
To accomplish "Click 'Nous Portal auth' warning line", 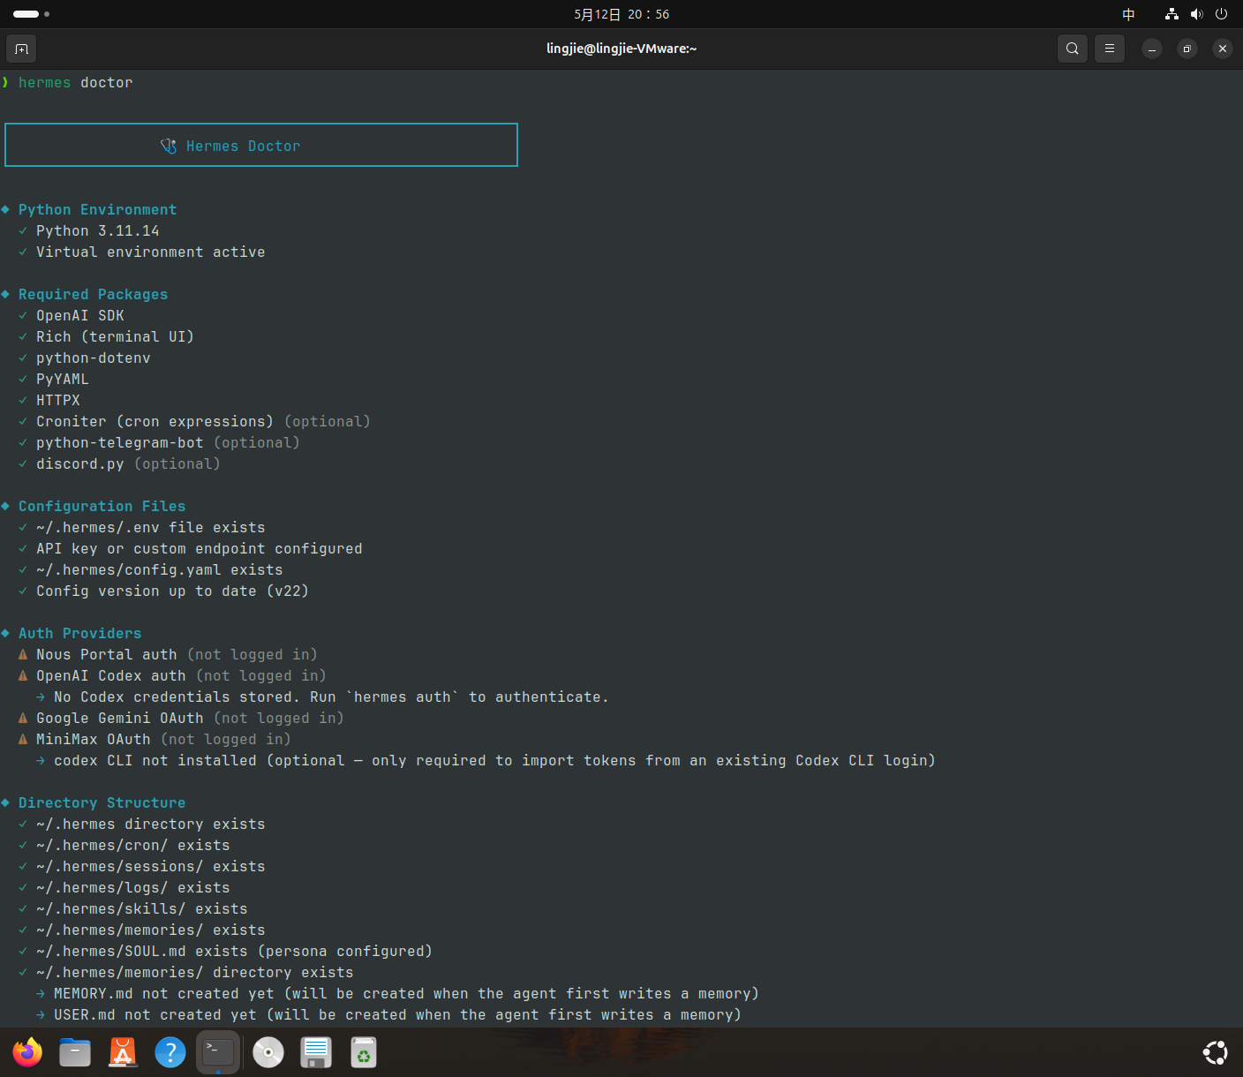I will (x=177, y=655).
